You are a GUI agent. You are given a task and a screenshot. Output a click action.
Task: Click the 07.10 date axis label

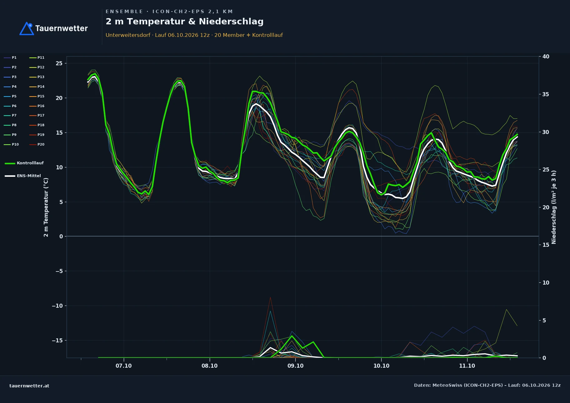(x=124, y=366)
